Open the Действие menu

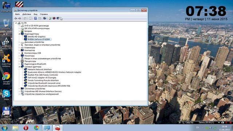point(27,14)
